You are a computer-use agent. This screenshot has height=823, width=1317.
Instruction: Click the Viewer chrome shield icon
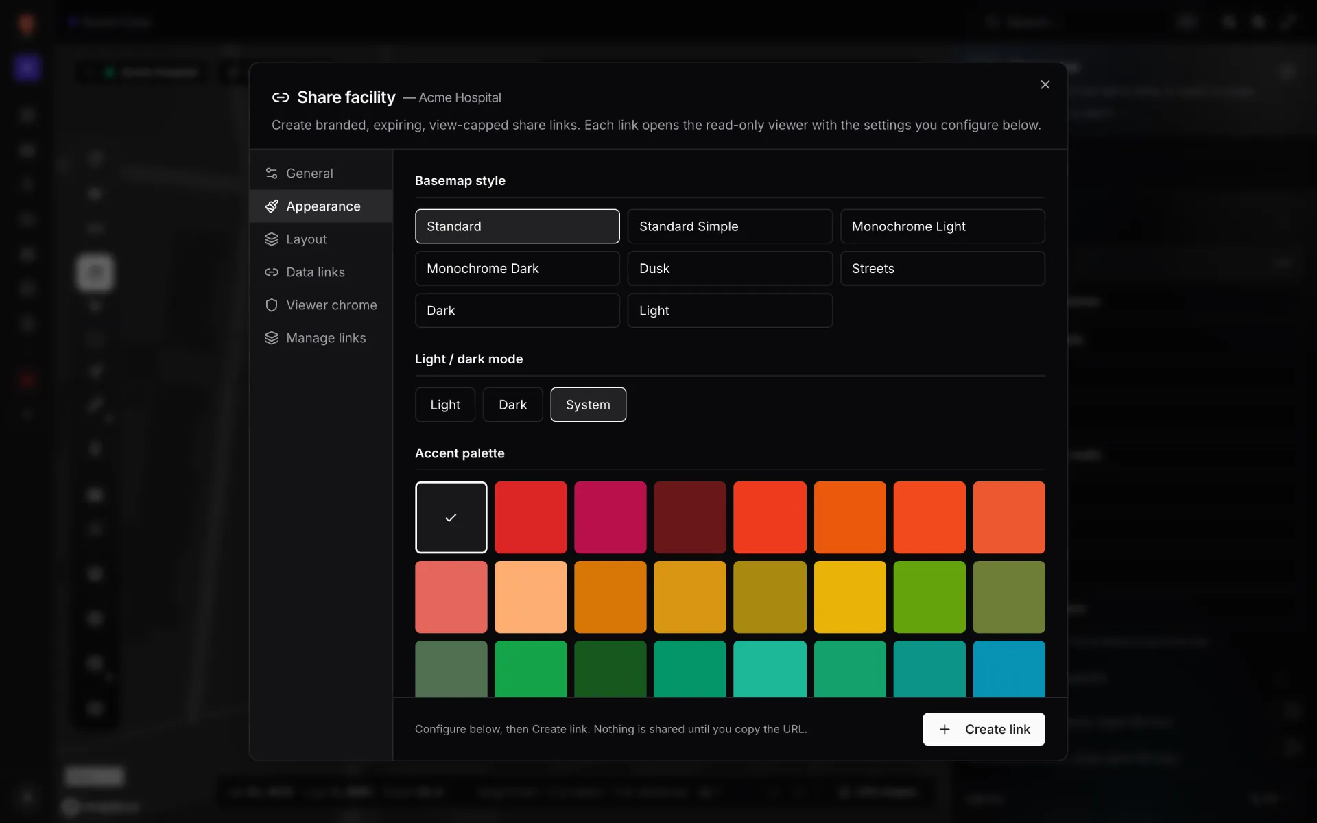[272, 305]
